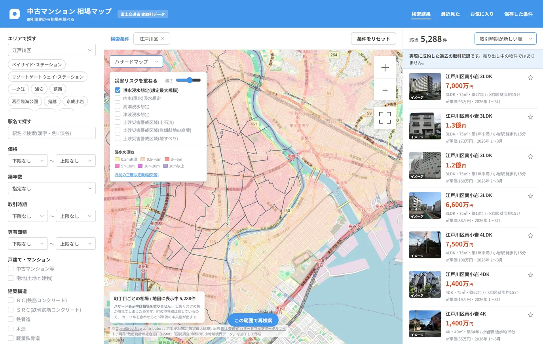Enable the 内水(雨水)浸水想定 layer
Image resolution: width=543 pixels, height=344 pixels.
(118, 98)
